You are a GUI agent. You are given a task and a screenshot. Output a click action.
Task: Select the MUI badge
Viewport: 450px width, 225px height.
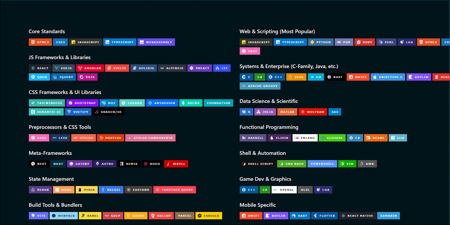(x=109, y=103)
